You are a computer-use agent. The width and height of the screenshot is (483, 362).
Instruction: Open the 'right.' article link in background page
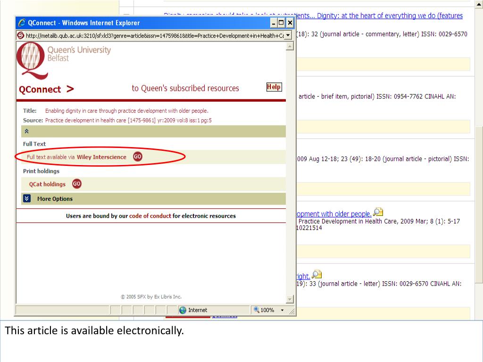303,276
